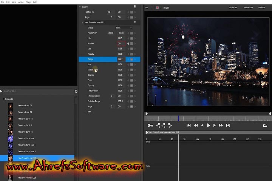272x181 pixels.
Task: Go to the last frame
Action: point(228,125)
